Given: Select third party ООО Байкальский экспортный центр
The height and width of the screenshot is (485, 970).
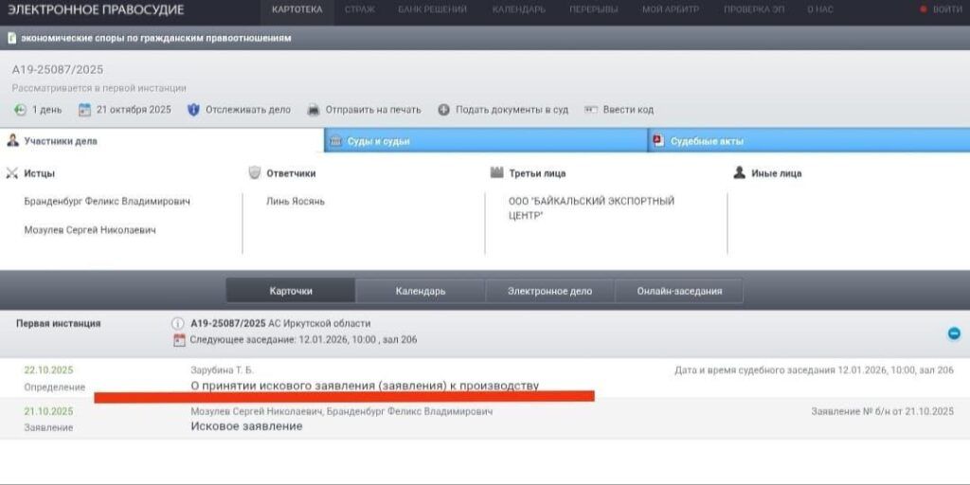Looking at the screenshot, I should pyautogui.click(x=591, y=208).
